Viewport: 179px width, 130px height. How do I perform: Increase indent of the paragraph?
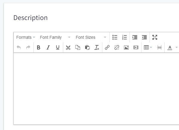135,37
